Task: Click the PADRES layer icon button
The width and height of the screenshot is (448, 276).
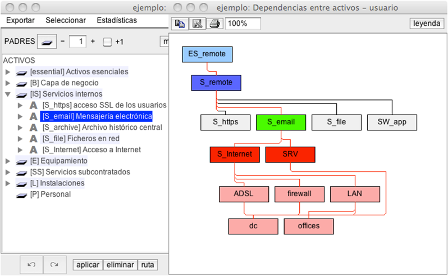Action: [47, 42]
